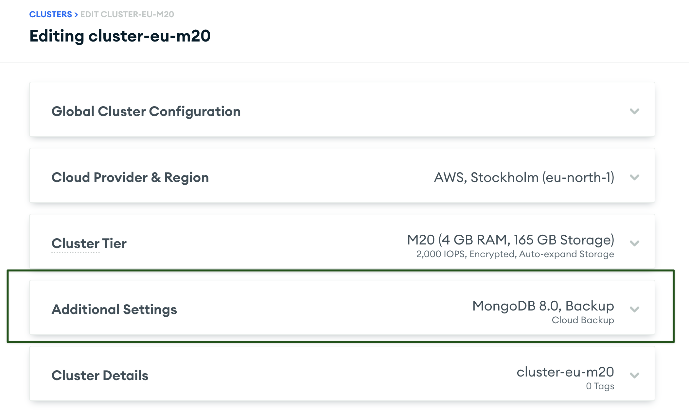689x419 pixels.
Task: Click the M20 (4 GB RAM, 165 GB Storage) summary
Action: pos(510,240)
